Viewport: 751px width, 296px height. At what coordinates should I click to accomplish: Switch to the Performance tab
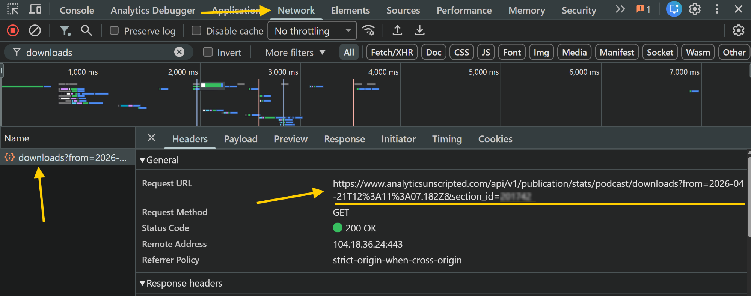click(x=464, y=10)
